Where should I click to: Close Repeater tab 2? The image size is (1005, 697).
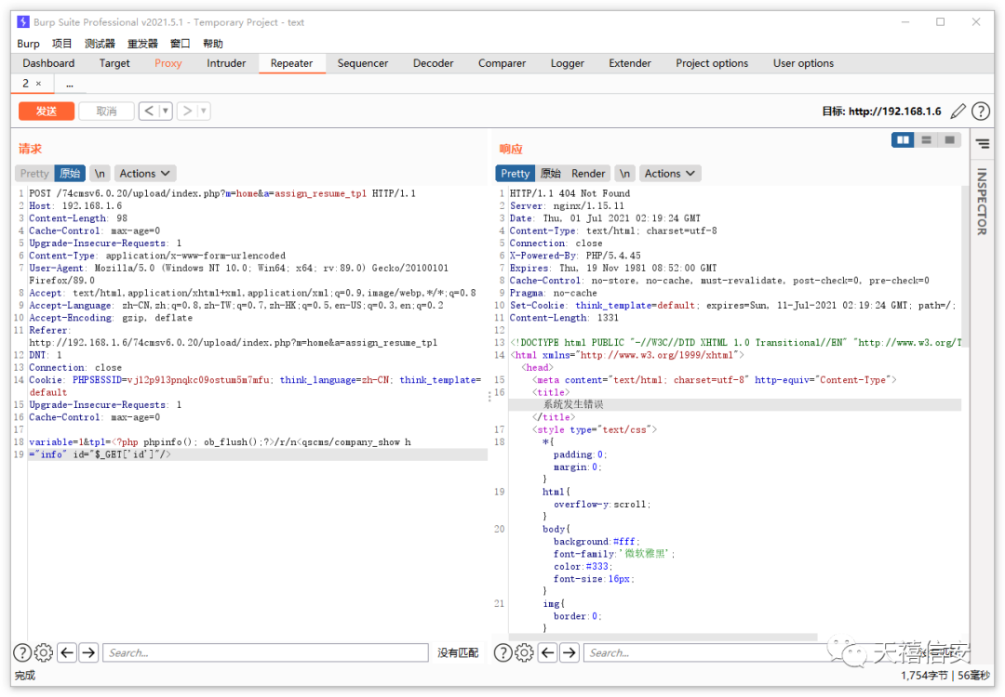coord(38,84)
